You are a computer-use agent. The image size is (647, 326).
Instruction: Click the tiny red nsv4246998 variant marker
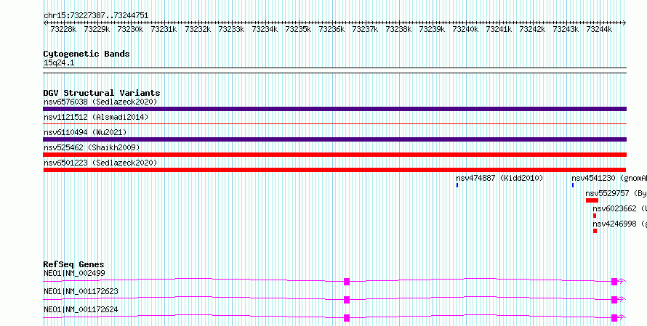[595, 231]
